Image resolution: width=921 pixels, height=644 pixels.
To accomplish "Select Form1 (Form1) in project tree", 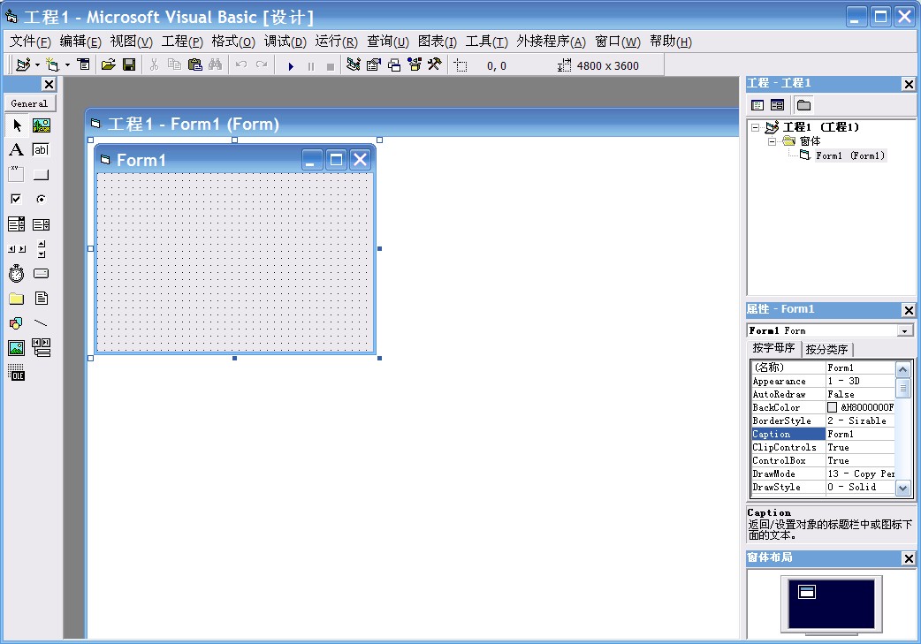I will pos(849,155).
